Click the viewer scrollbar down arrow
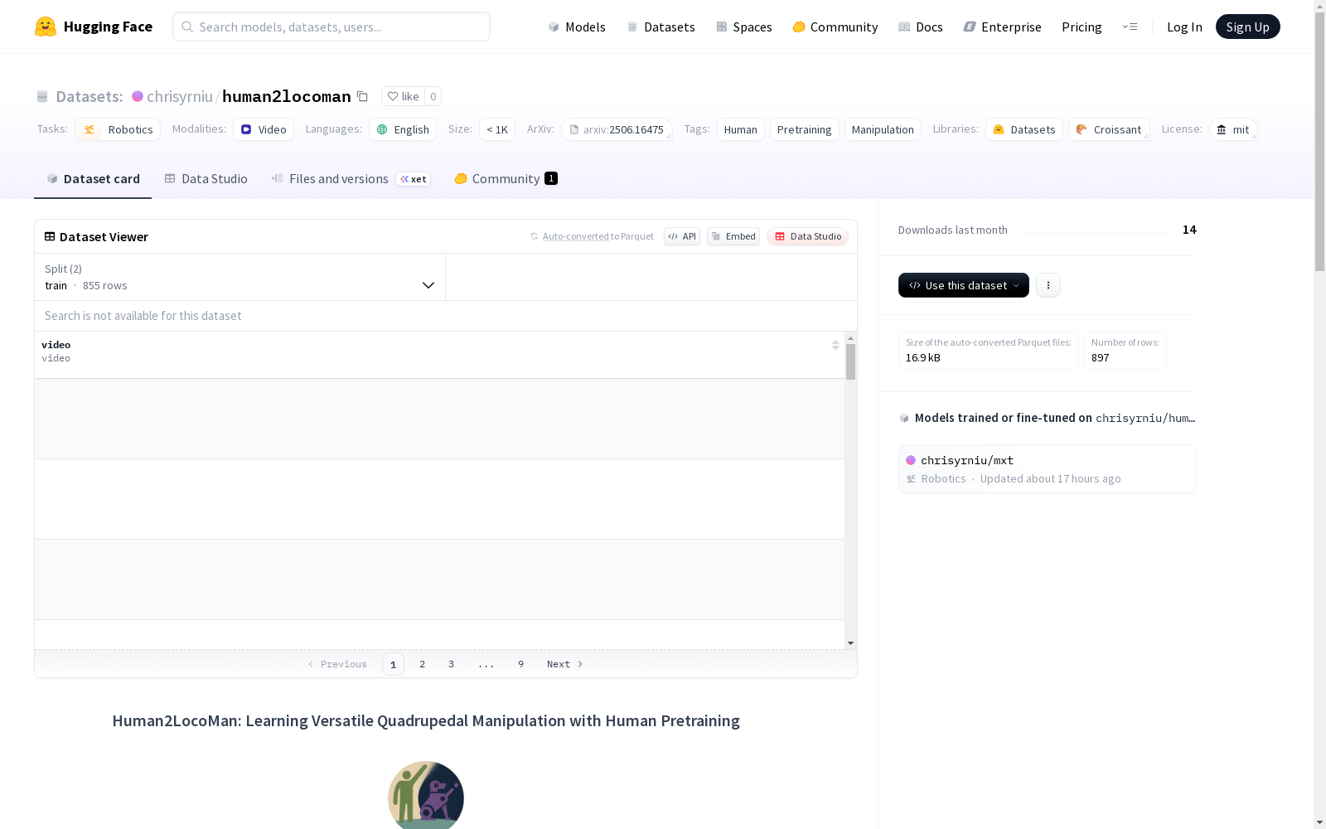 pos(850,643)
